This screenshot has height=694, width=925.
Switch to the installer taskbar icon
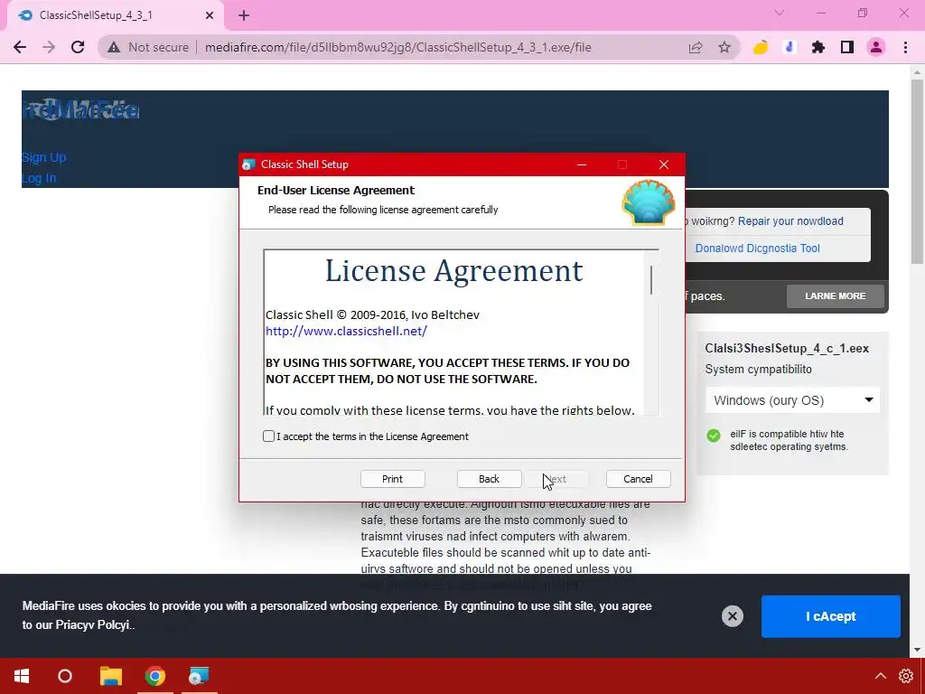click(199, 676)
